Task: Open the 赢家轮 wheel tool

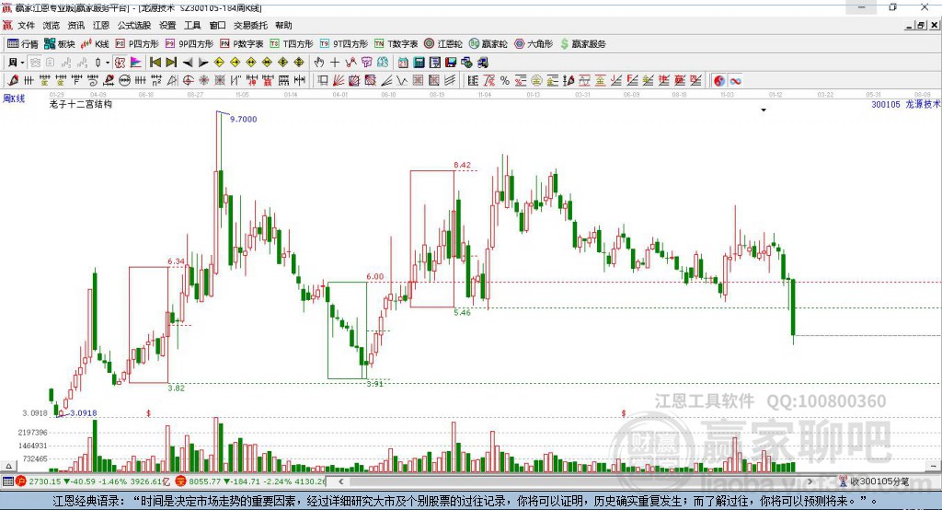Action: 488,44
